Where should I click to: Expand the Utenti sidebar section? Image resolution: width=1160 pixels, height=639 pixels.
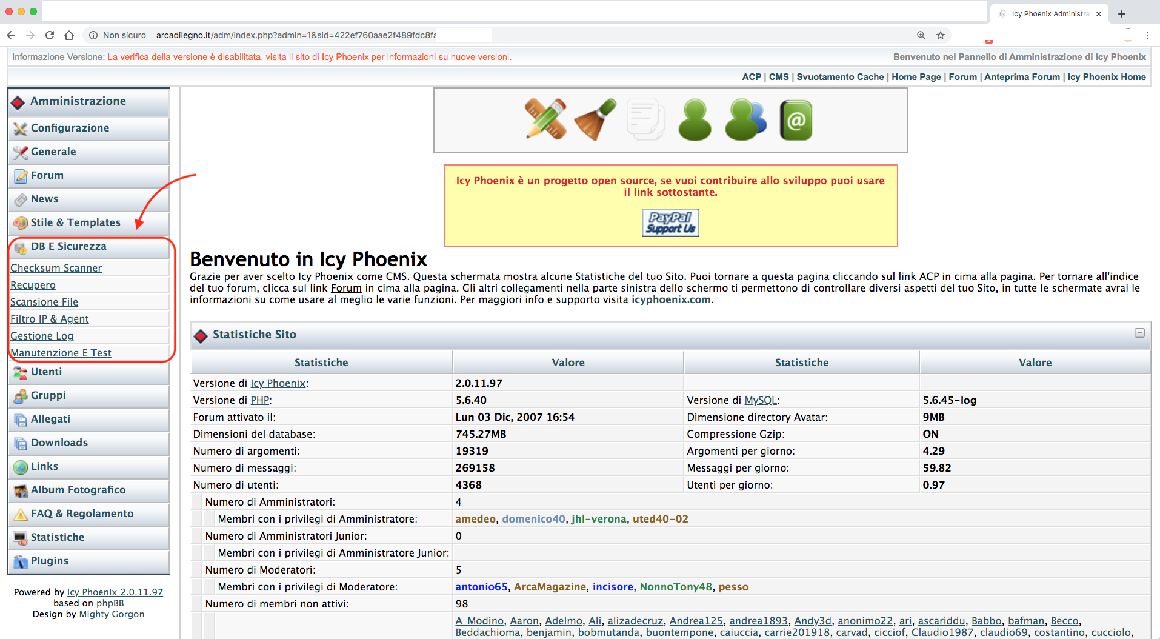pyautogui.click(x=46, y=372)
